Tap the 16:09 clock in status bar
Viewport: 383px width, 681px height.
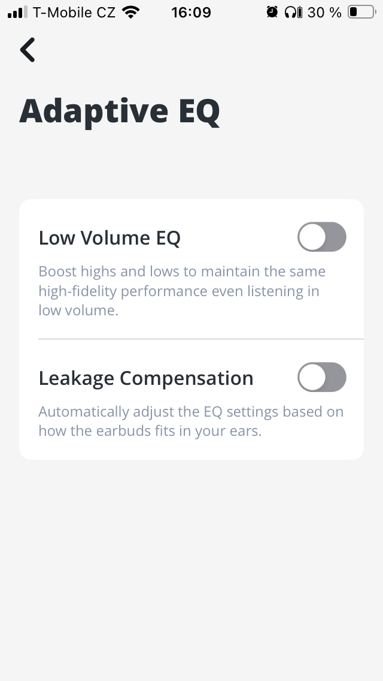click(x=191, y=12)
